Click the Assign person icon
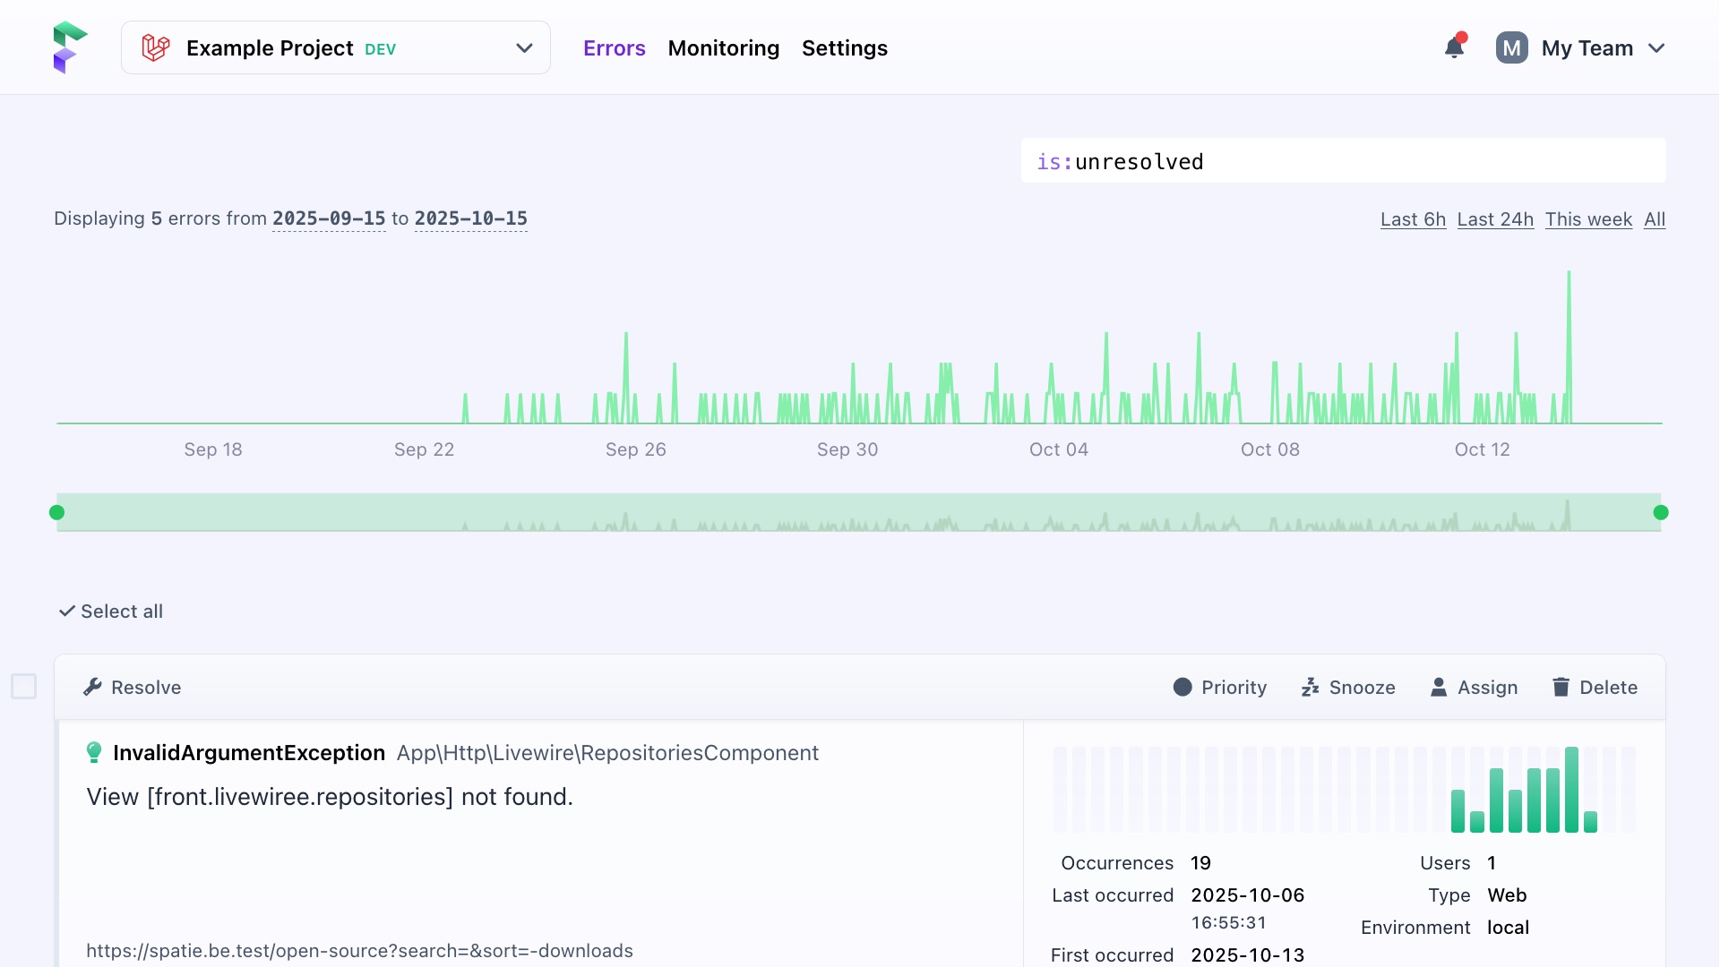The height and width of the screenshot is (967, 1720). click(1439, 688)
